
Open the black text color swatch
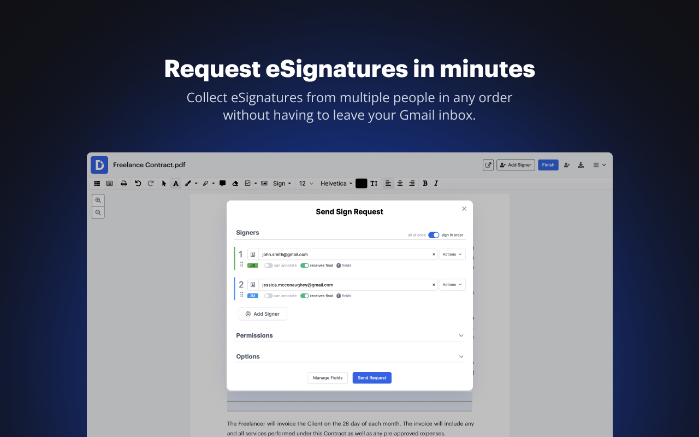pos(362,184)
